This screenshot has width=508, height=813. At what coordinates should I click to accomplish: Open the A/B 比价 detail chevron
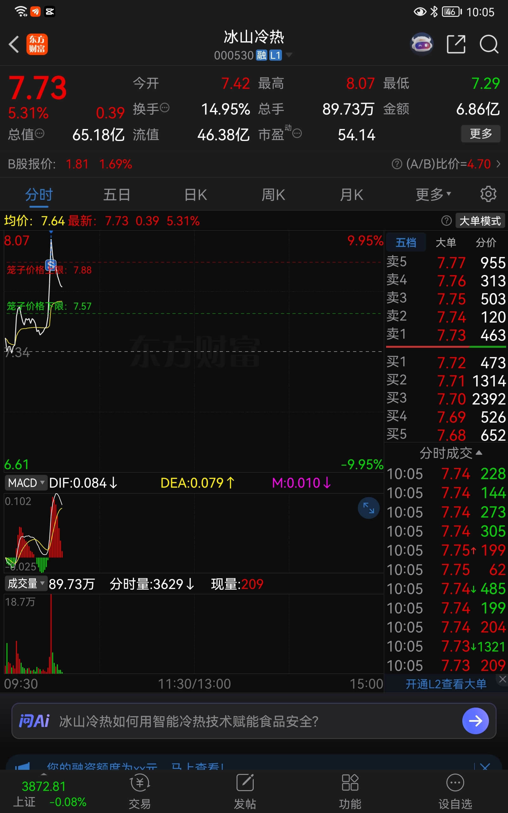pos(498,164)
